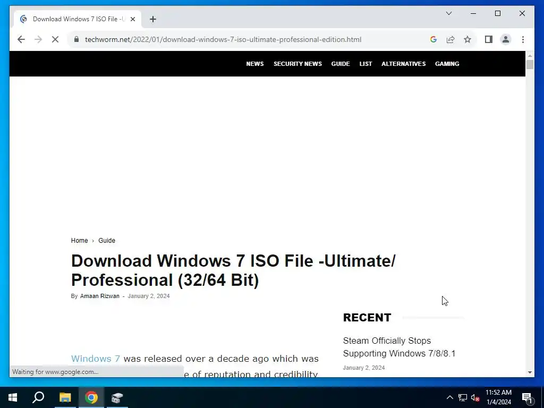Go to the Home breadcrumb

point(80,241)
